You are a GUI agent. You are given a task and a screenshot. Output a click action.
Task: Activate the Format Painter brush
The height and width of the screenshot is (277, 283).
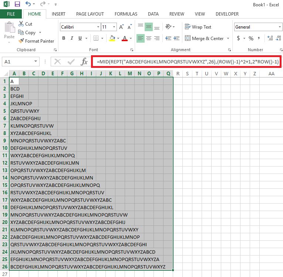[36, 41]
